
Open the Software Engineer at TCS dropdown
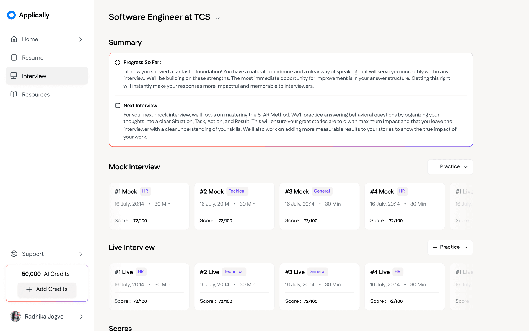[217, 18]
